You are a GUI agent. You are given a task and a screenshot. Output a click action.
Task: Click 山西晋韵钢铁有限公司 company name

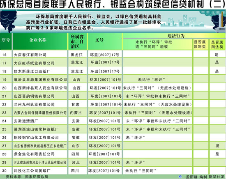pos(34,96)
